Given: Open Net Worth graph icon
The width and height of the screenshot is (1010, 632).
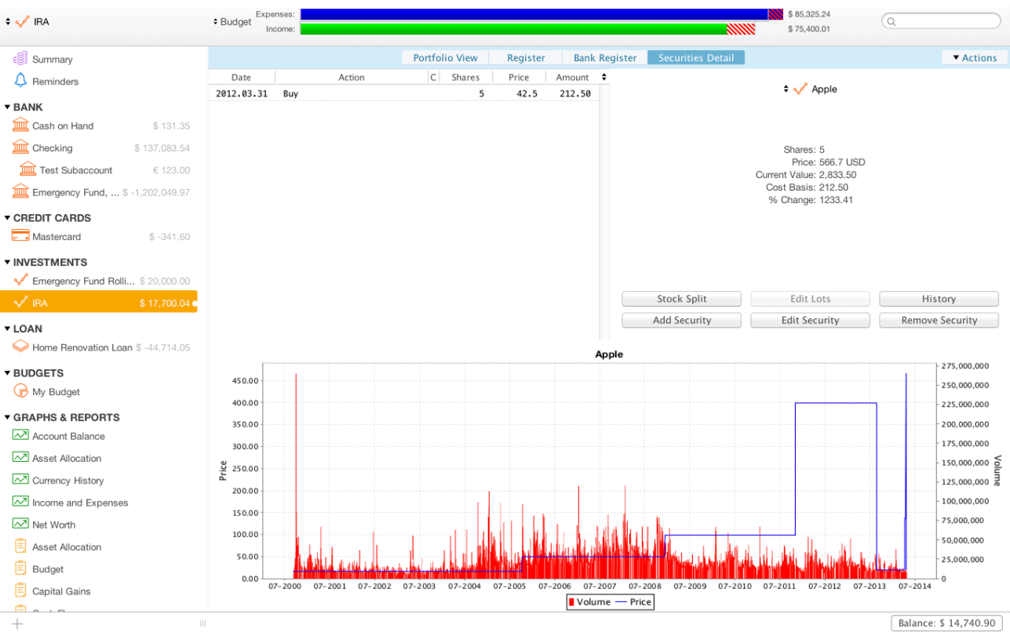Looking at the screenshot, I should (20, 524).
